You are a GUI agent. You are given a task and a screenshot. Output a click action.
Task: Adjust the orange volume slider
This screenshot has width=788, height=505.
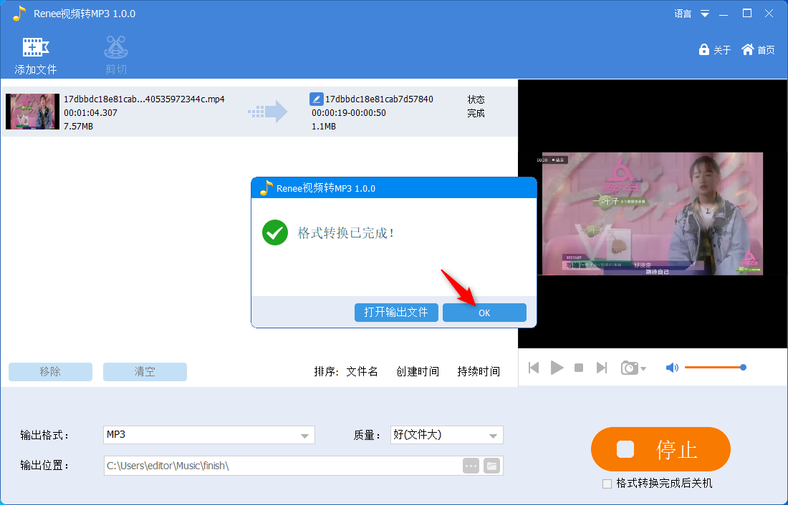click(x=715, y=368)
